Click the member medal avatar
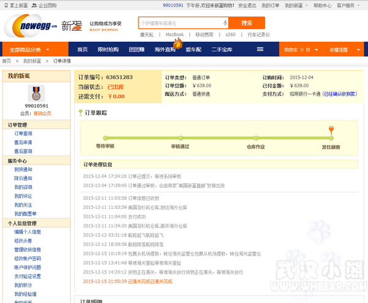 [36, 93]
